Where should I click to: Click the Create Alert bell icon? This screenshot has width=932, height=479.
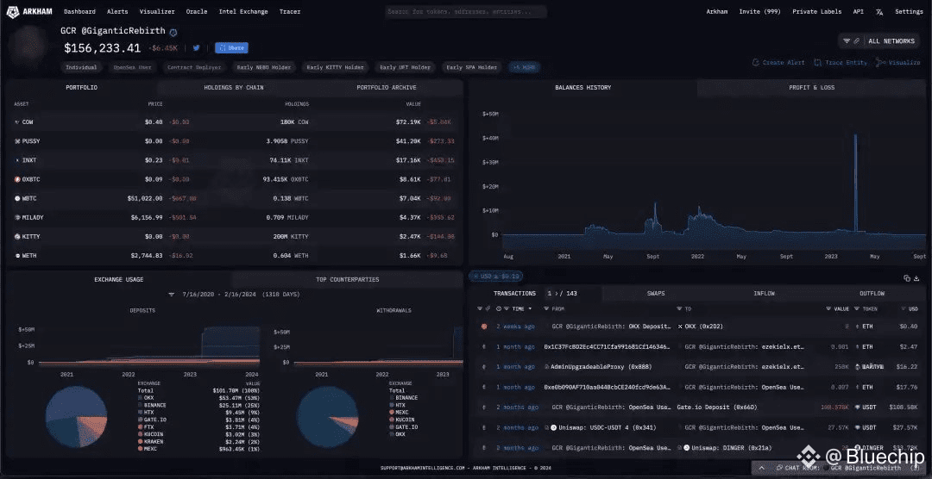click(x=755, y=62)
